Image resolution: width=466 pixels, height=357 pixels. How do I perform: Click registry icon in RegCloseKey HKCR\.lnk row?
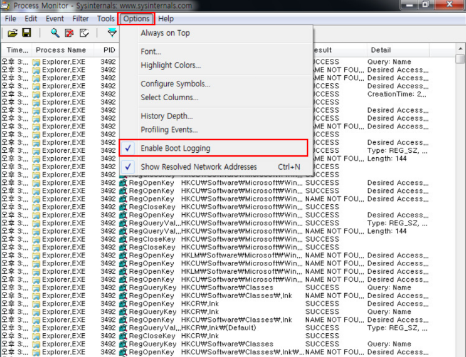click(123, 336)
